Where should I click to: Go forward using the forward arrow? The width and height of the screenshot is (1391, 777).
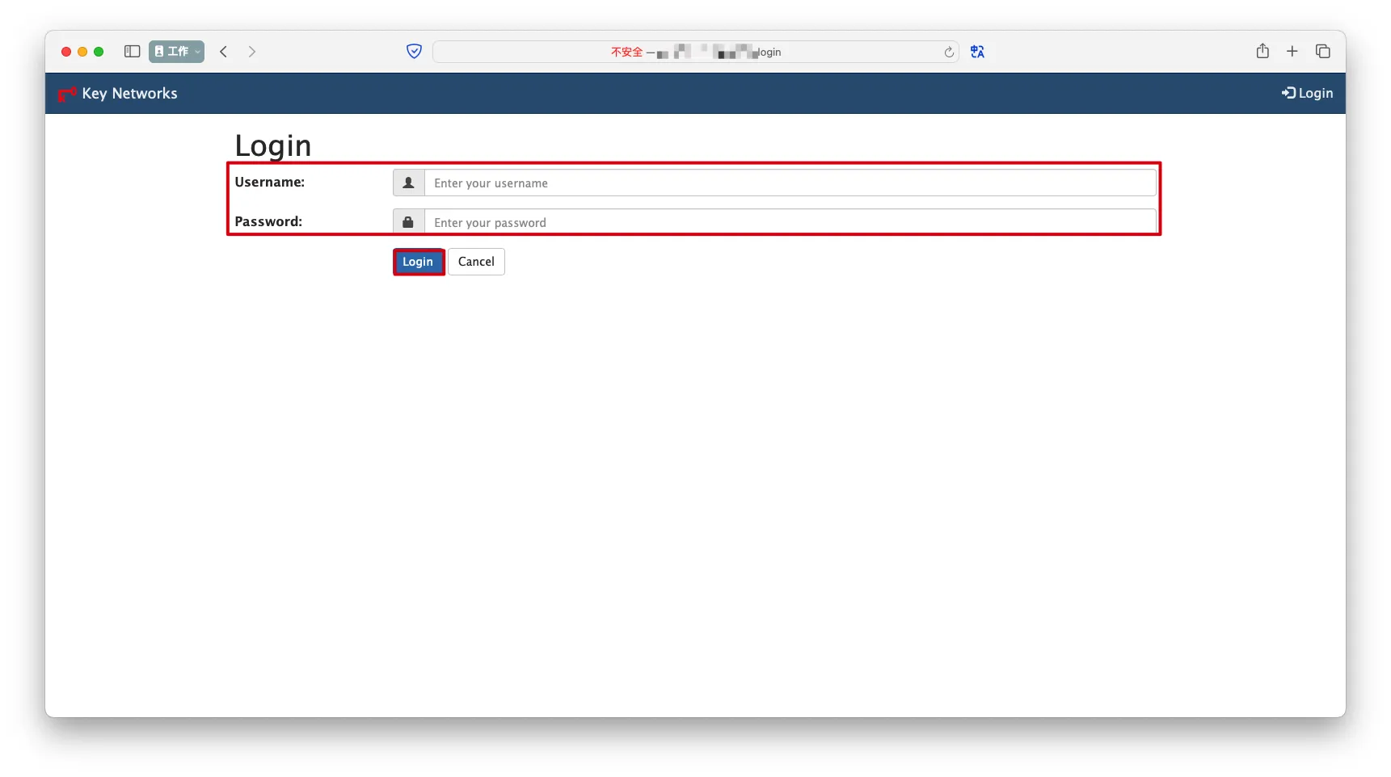coord(252,52)
